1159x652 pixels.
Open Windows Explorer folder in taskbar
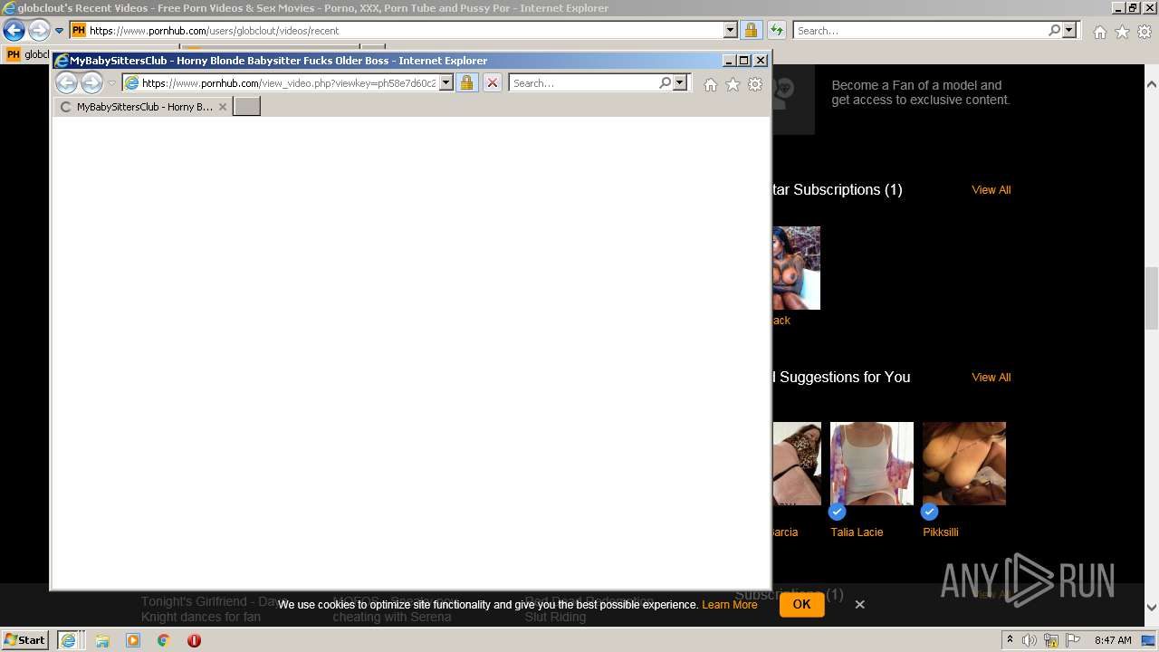point(102,640)
